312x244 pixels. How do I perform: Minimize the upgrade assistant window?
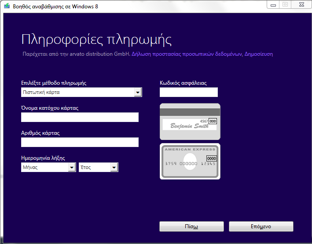(x=273, y=5)
